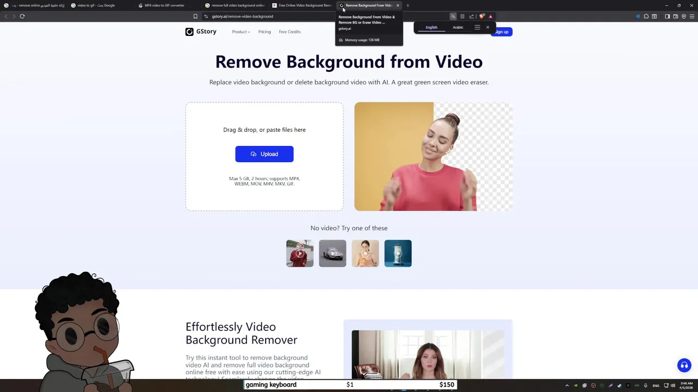Viewport: 698px width, 392px height.
Task: Show hidden system tray icons
Action: pyautogui.click(x=567, y=385)
